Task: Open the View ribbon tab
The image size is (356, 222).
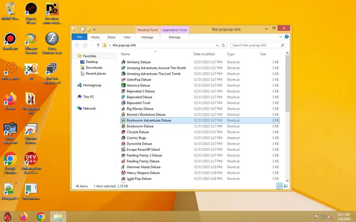Action: coord(127,37)
